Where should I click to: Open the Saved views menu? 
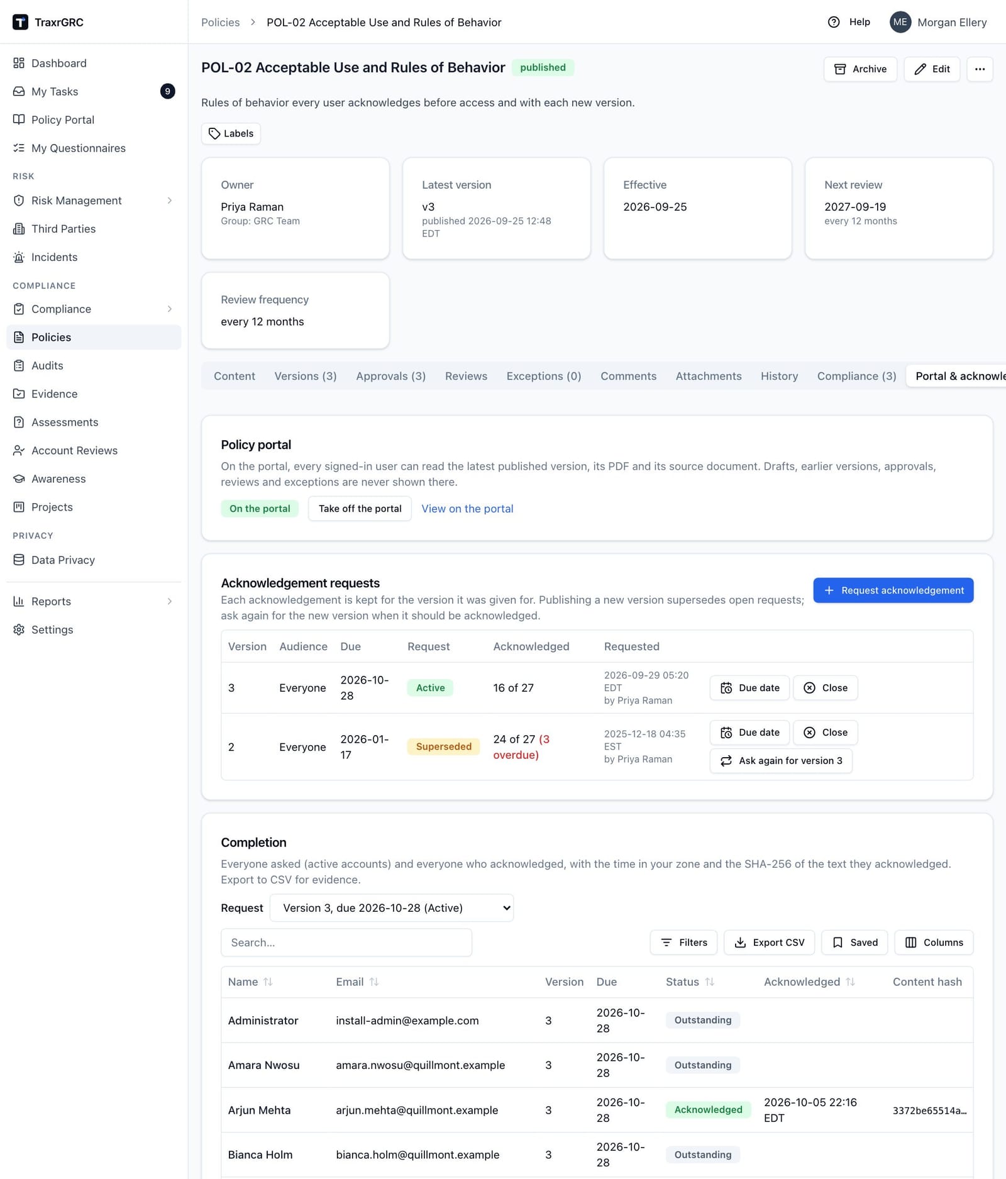(854, 943)
